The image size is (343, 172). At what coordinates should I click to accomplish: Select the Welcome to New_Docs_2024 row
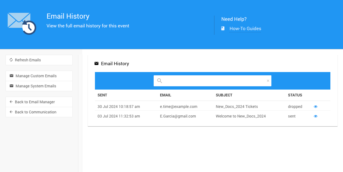point(240,116)
